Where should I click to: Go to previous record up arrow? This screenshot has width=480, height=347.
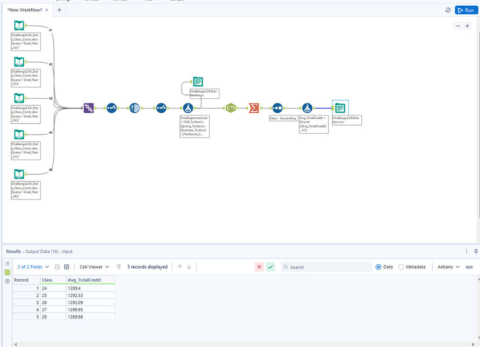(180, 267)
